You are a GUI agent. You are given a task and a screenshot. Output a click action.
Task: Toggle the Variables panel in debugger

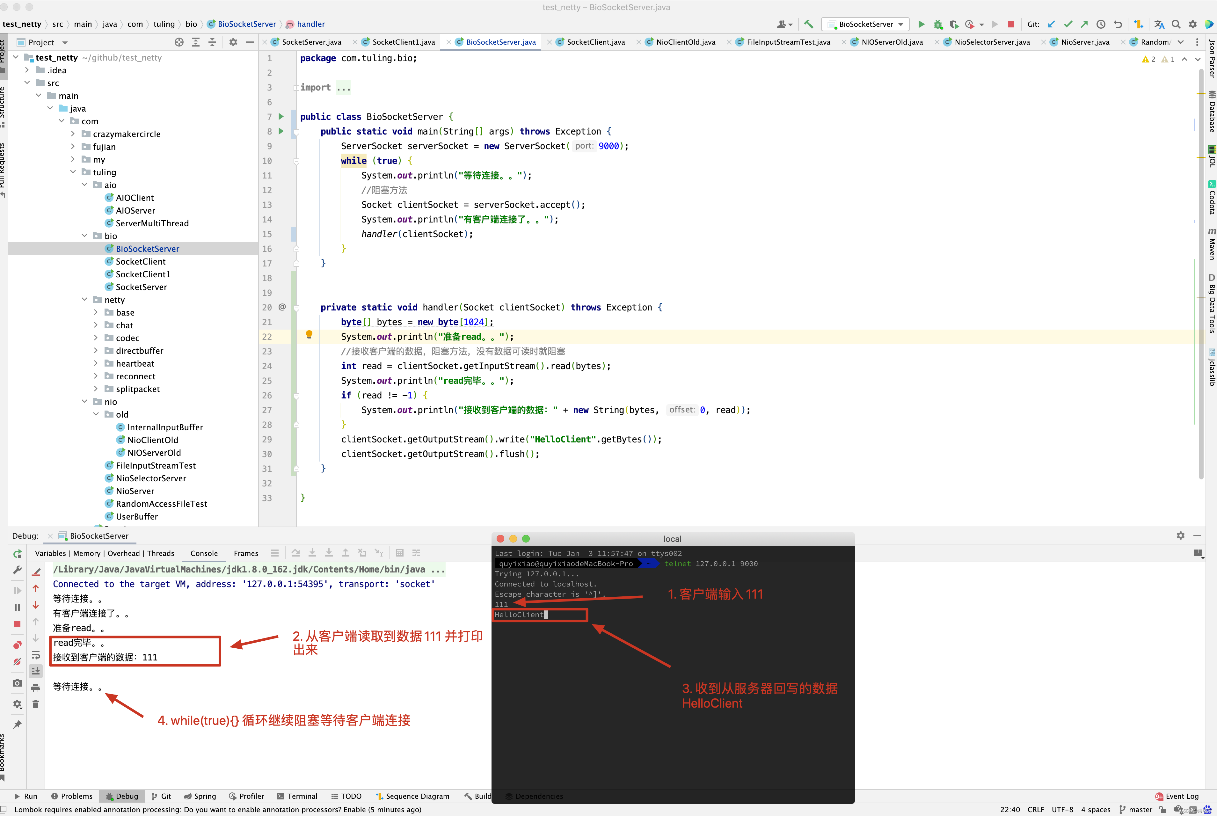tap(52, 553)
